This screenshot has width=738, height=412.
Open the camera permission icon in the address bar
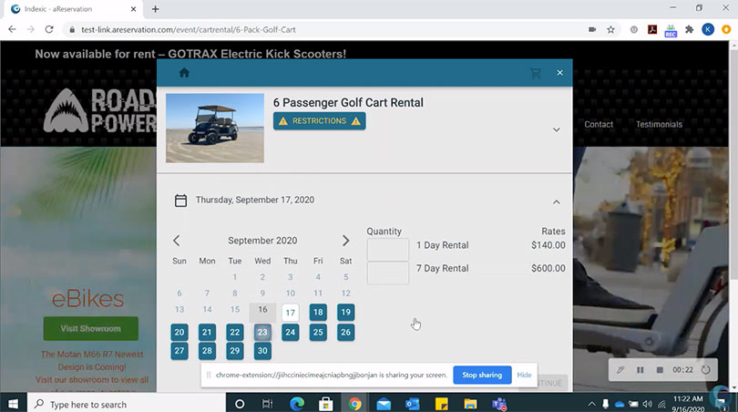pos(592,30)
